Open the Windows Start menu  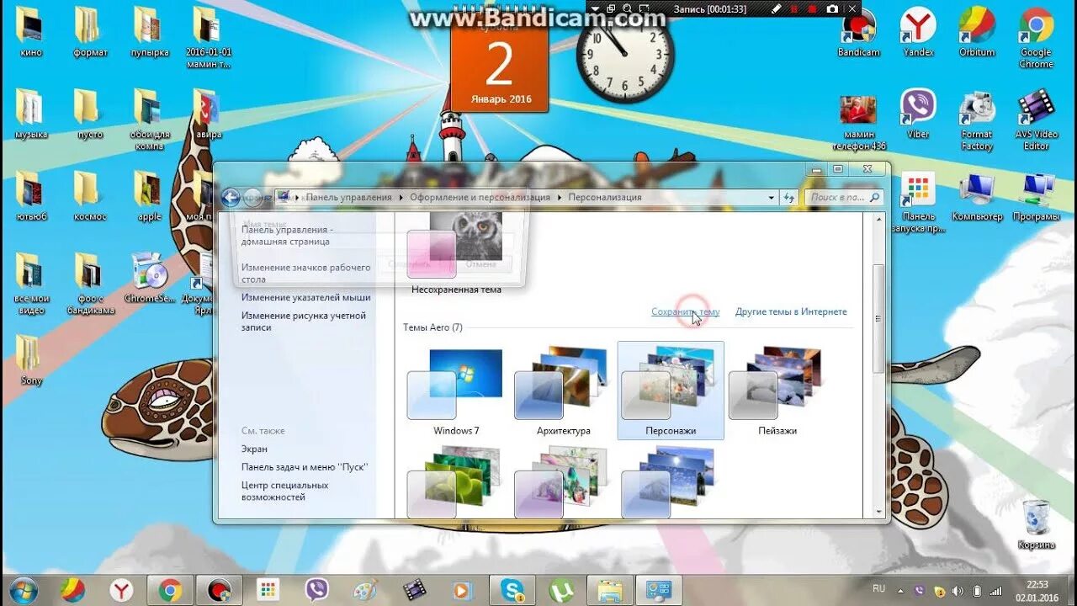tap(24, 590)
